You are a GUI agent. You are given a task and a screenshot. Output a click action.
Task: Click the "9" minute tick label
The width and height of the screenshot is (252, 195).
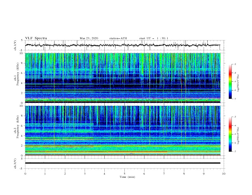204,174
